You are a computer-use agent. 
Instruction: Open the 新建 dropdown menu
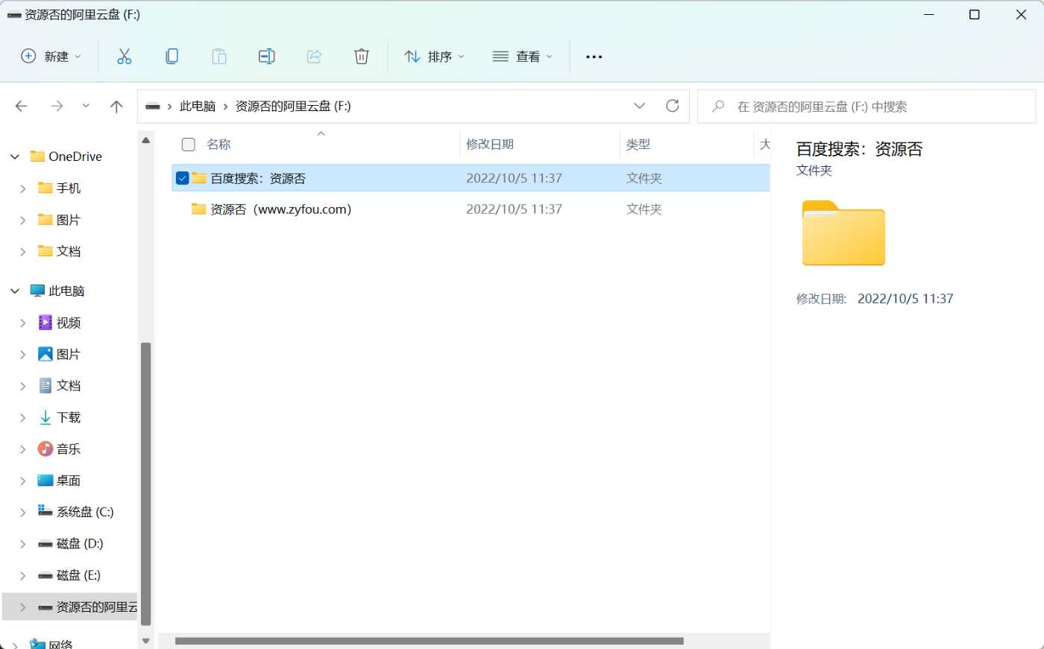click(x=51, y=57)
